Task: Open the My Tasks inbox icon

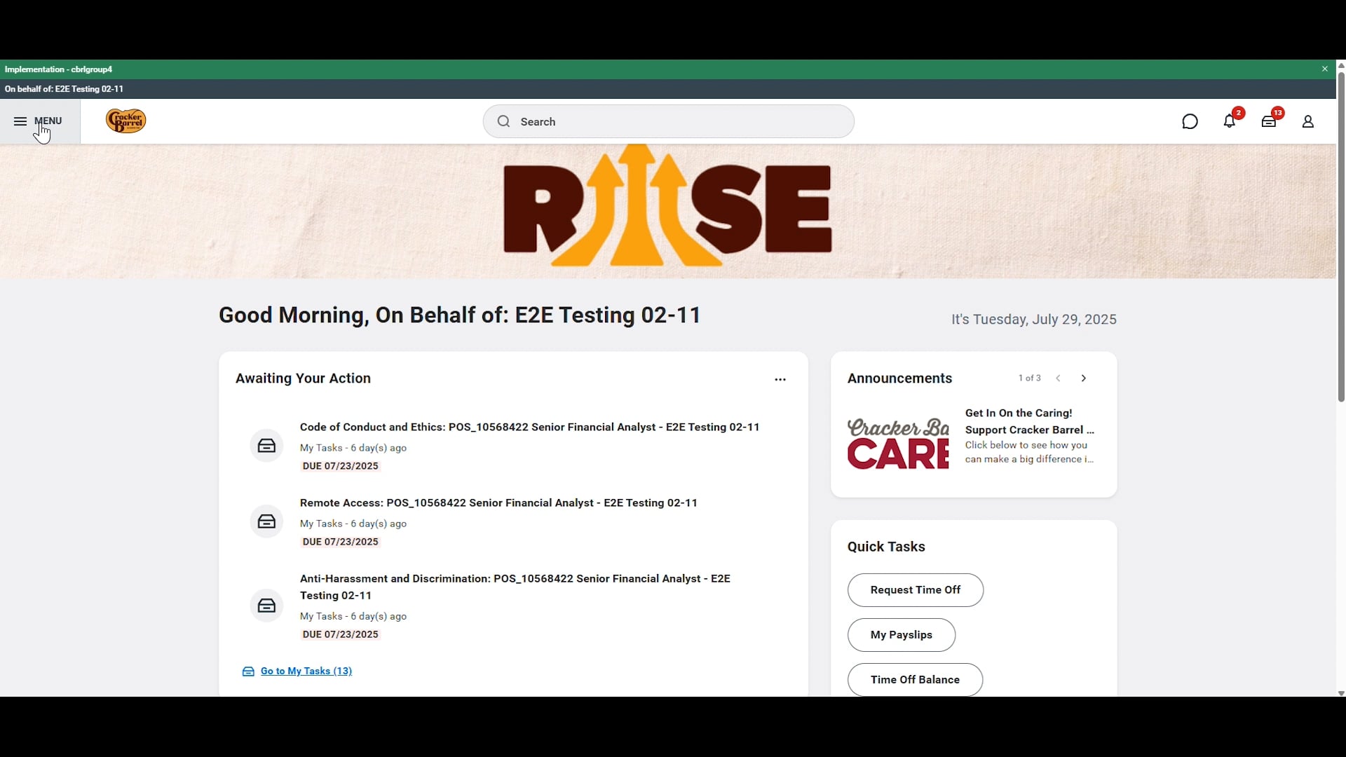Action: click(1270, 122)
